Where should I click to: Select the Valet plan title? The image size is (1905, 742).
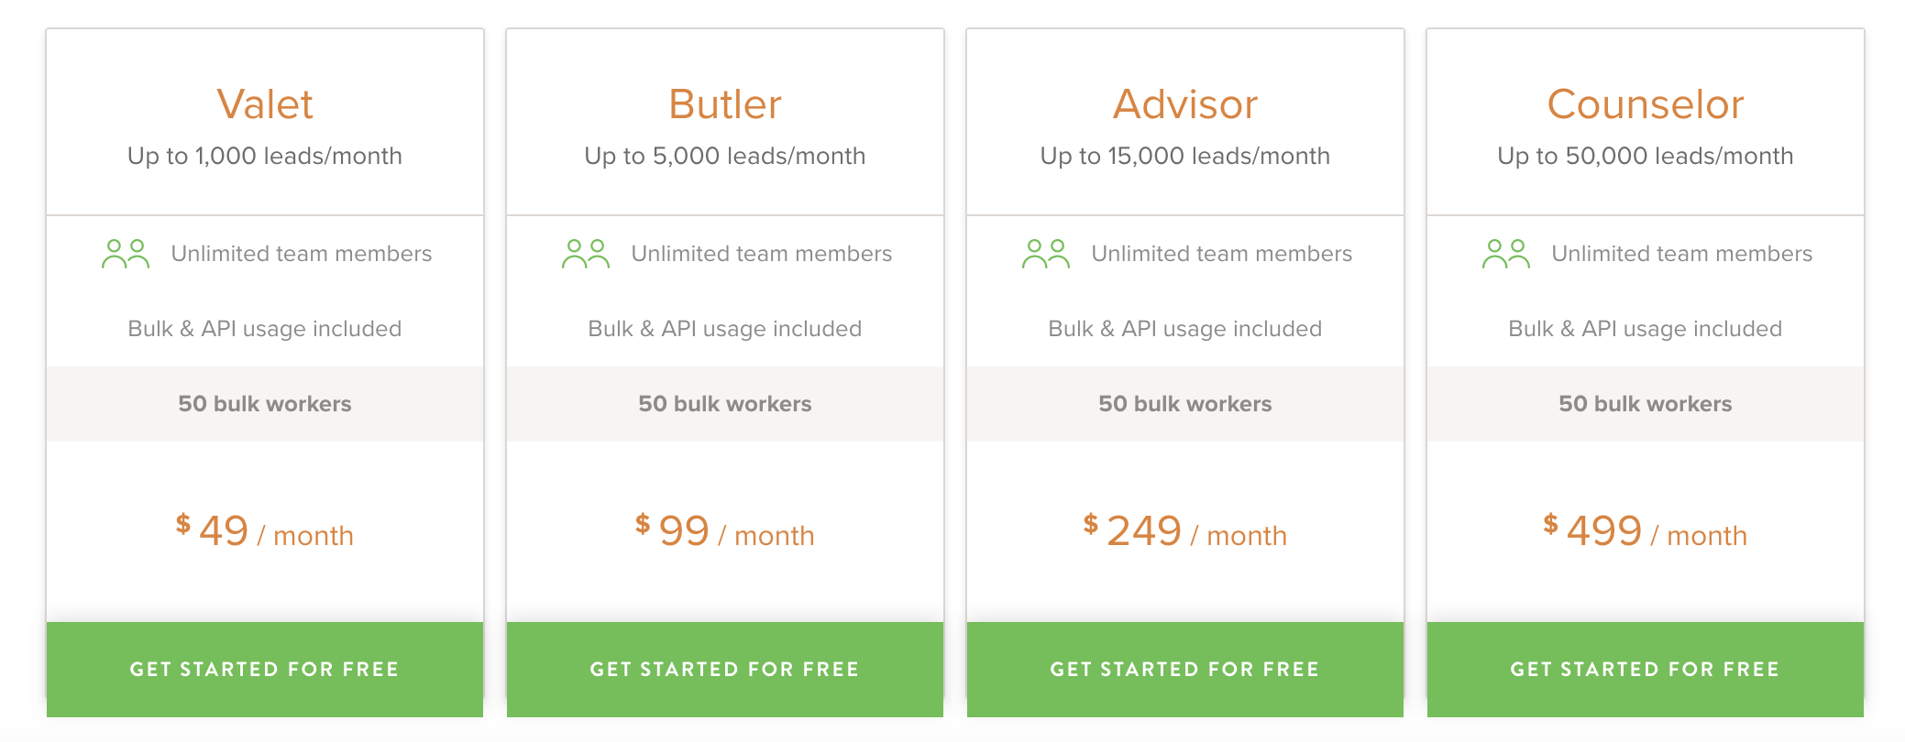pyautogui.click(x=265, y=104)
